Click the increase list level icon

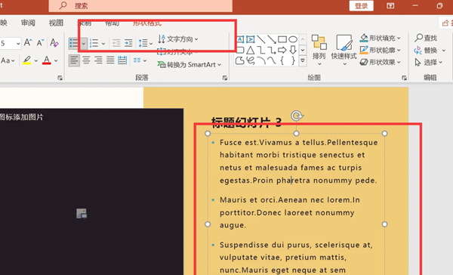[x=128, y=43]
